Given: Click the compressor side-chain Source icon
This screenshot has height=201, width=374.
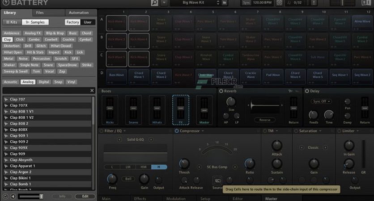Looking at the screenshot, I should [x=217, y=181].
